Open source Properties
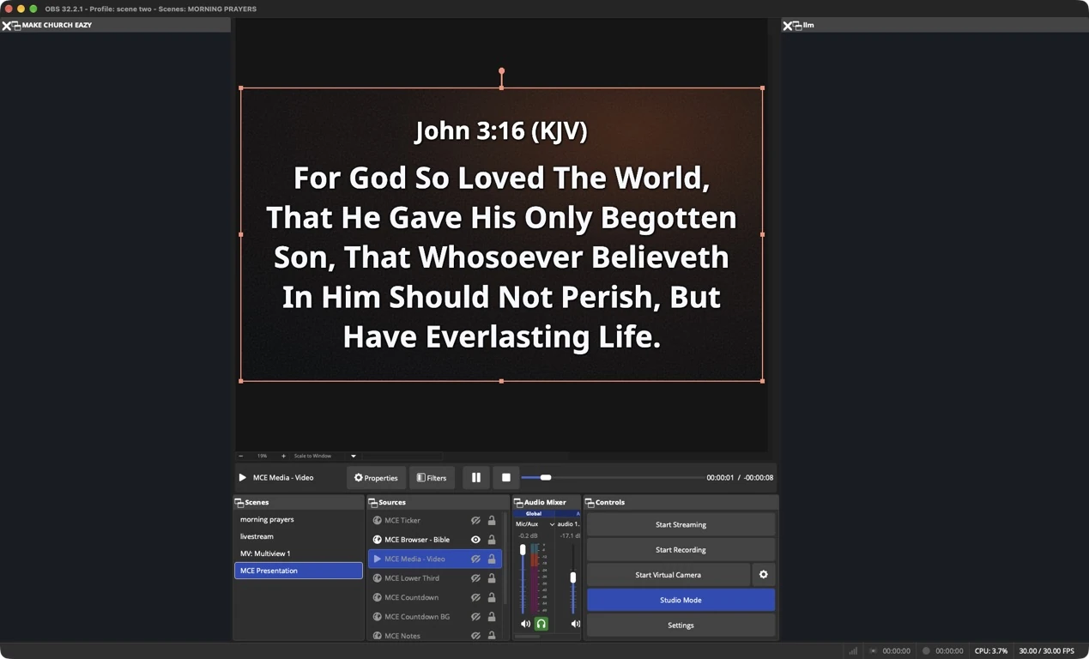 (376, 478)
